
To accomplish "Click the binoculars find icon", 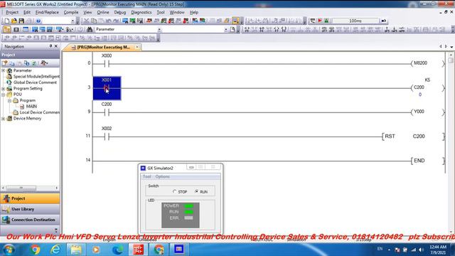I will coord(90,29).
